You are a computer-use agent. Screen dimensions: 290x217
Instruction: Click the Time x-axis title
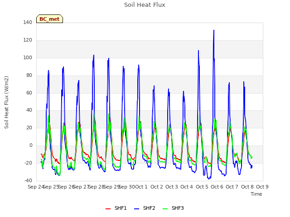pyautogui.click(x=256, y=194)
